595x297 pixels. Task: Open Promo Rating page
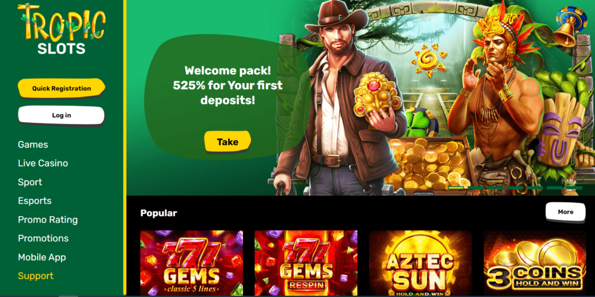pyautogui.click(x=48, y=220)
